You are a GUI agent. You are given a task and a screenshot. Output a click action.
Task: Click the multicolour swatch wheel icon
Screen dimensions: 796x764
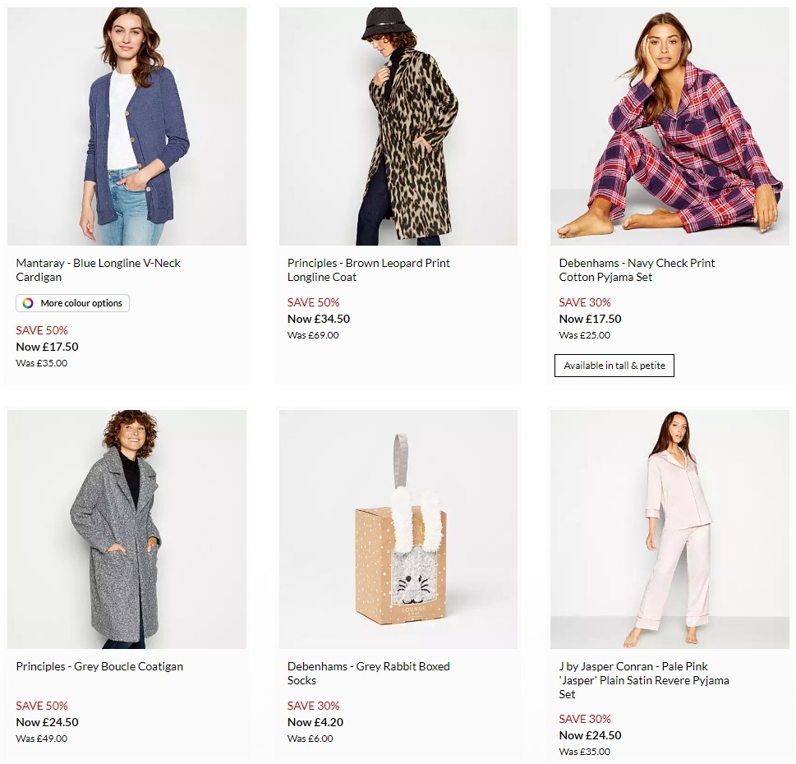(x=29, y=303)
